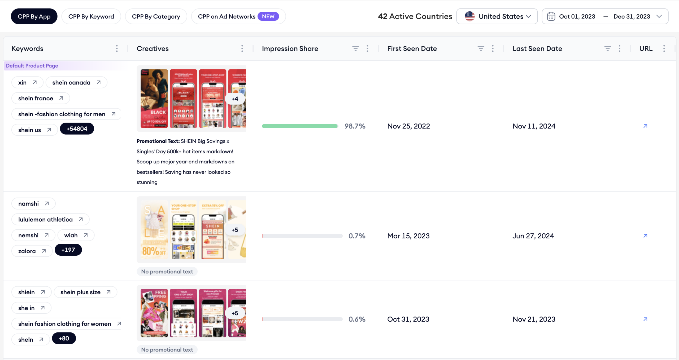Filter the First Seen Date column

click(x=481, y=48)
